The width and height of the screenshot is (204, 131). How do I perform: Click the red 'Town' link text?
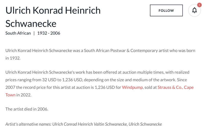point(10,95)
